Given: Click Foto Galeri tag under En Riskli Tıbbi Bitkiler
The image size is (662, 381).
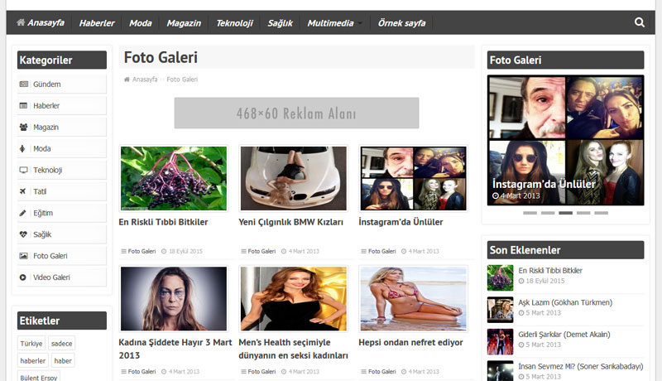Looking at the screenshot, I should [x=142, y=251].
